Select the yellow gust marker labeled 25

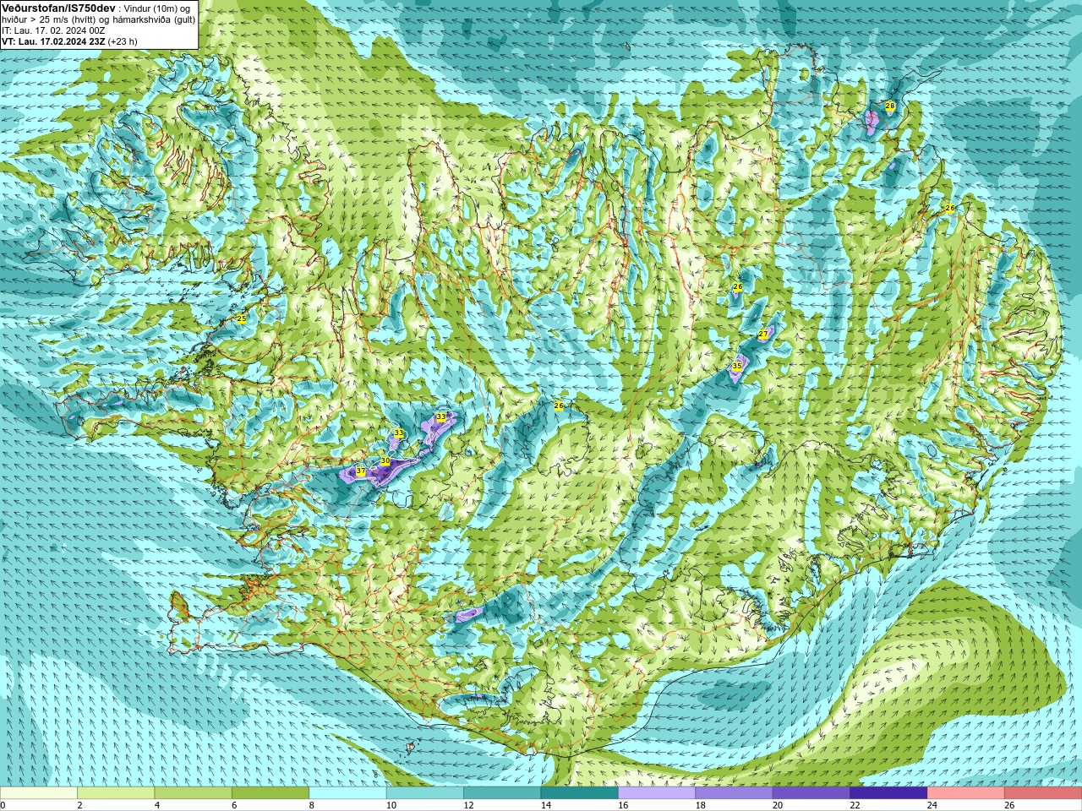coord(242,318)
